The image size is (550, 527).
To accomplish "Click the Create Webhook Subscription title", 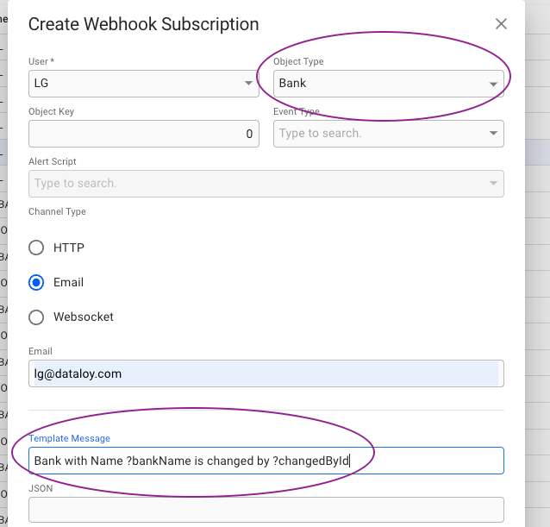I will (x=143, y=24).
